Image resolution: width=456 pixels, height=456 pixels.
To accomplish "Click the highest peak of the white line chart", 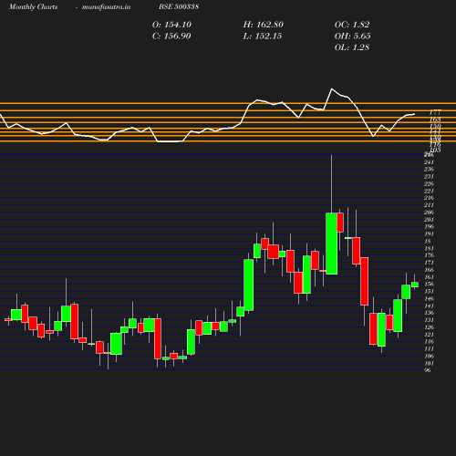I will tap(332, 88).
